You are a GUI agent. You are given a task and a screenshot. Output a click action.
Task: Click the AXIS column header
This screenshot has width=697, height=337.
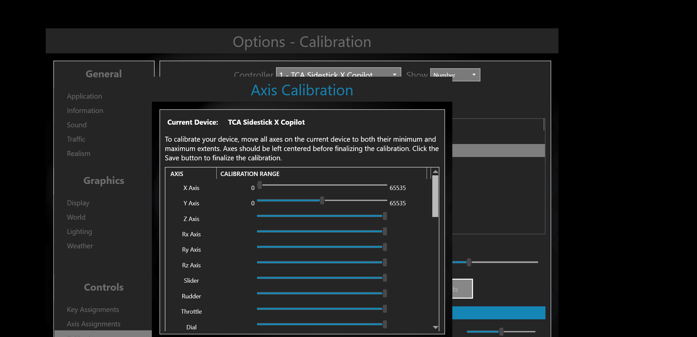point(177,174)
